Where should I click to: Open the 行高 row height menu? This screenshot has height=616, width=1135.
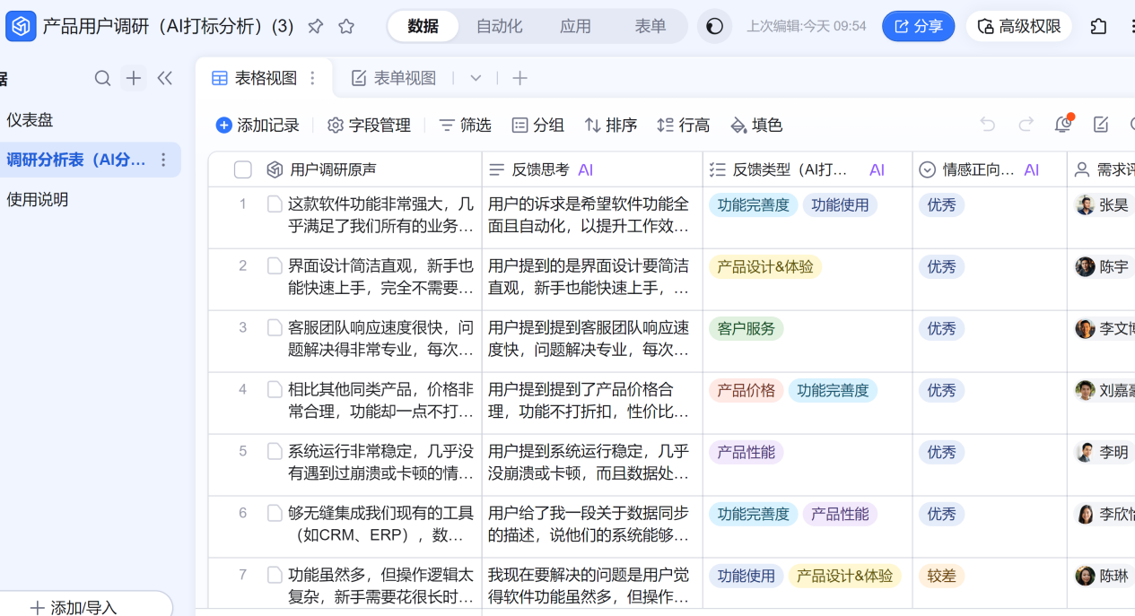(683, 126)
